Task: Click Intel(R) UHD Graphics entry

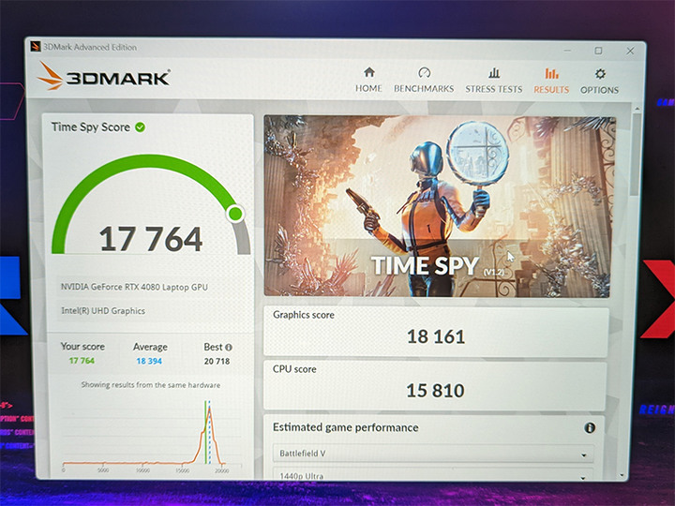Action: (x=103, y=311)
